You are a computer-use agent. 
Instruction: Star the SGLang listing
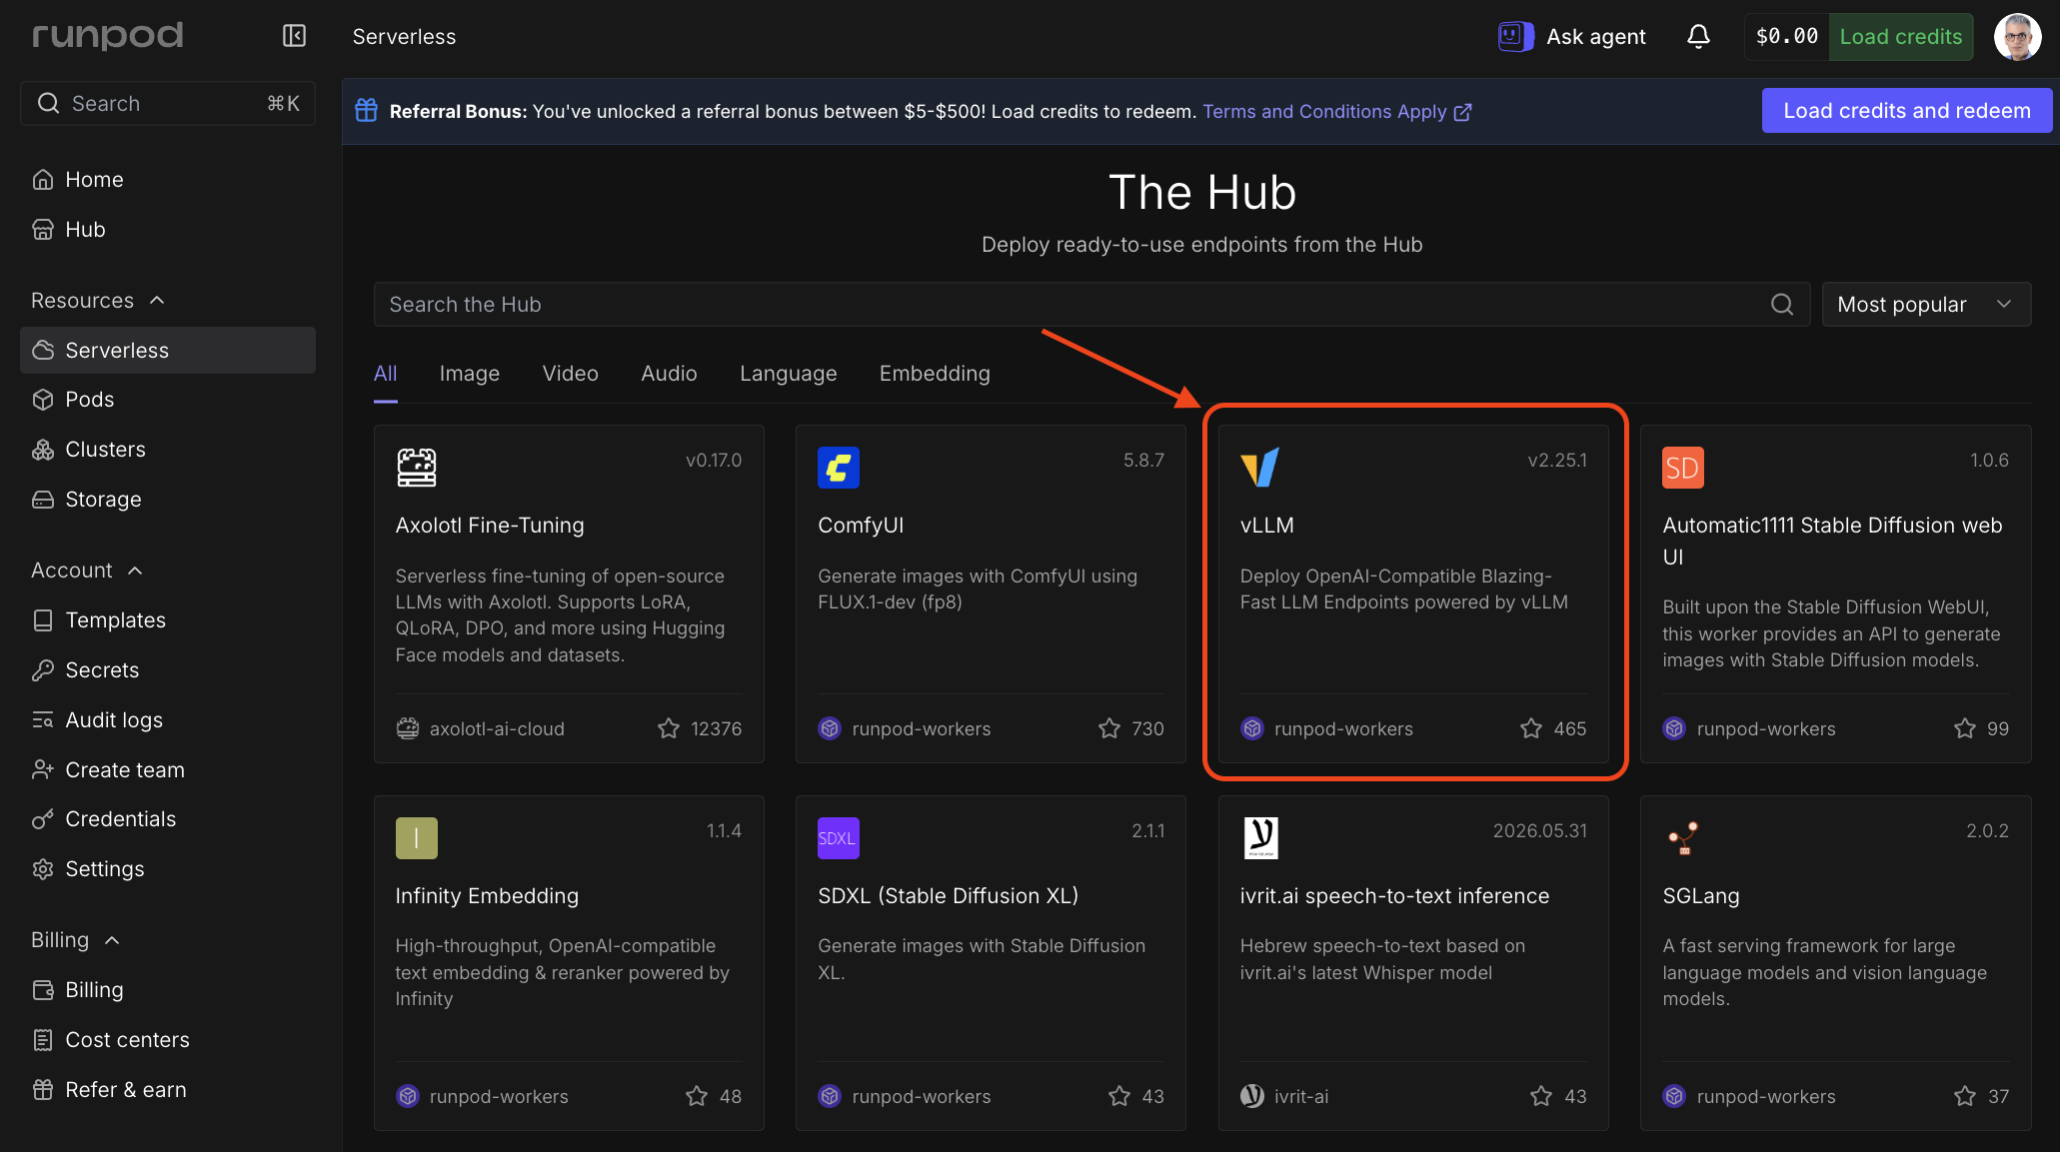click(x=1965, y=1096)
